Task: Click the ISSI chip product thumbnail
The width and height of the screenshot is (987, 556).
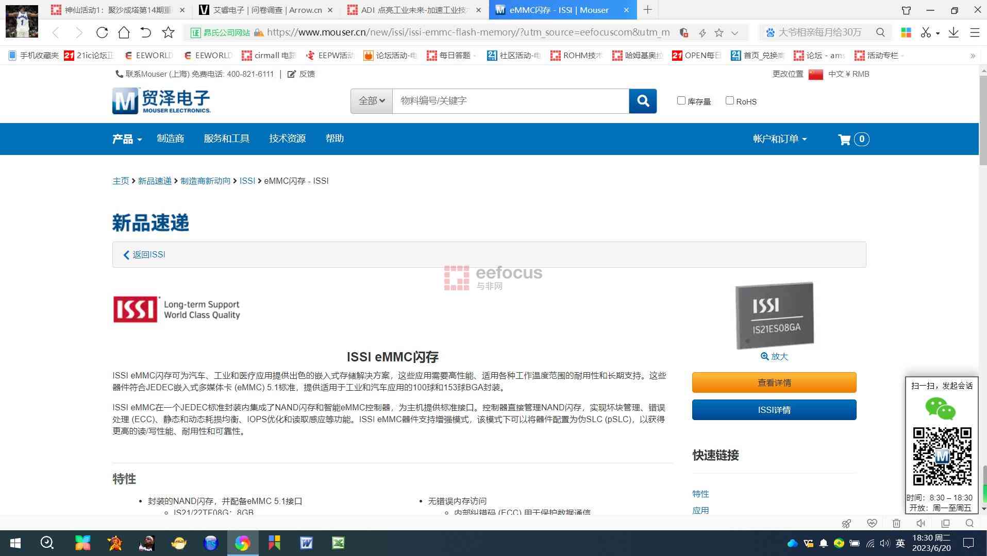Action: click(x=774, y=315)
